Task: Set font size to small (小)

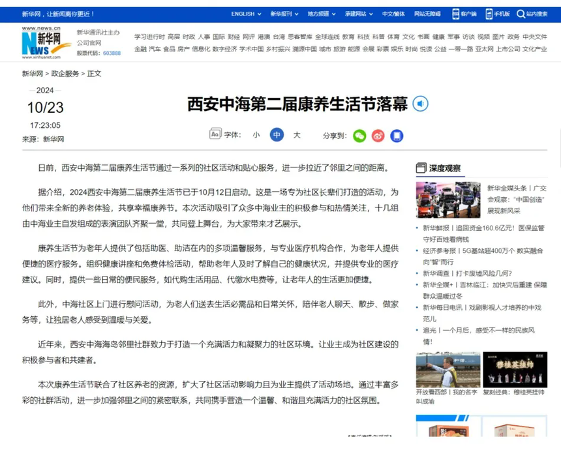Action: point(256,135)
